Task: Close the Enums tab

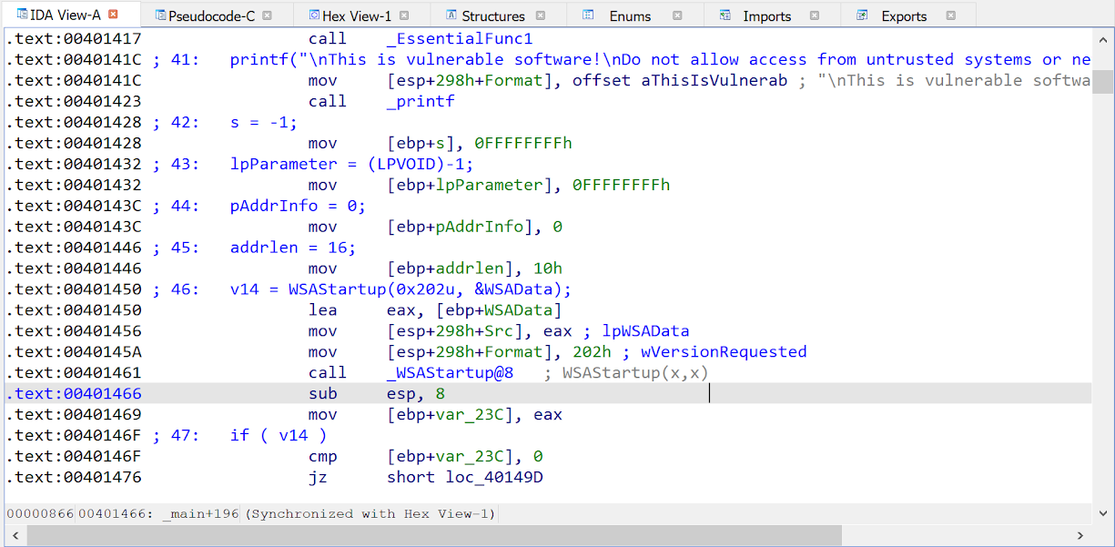Action: [x=677, y=15]
